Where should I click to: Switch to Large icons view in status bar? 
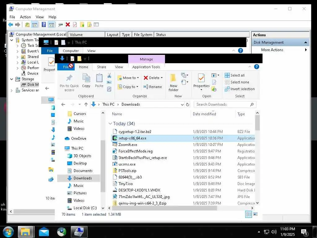pos(255,214)
